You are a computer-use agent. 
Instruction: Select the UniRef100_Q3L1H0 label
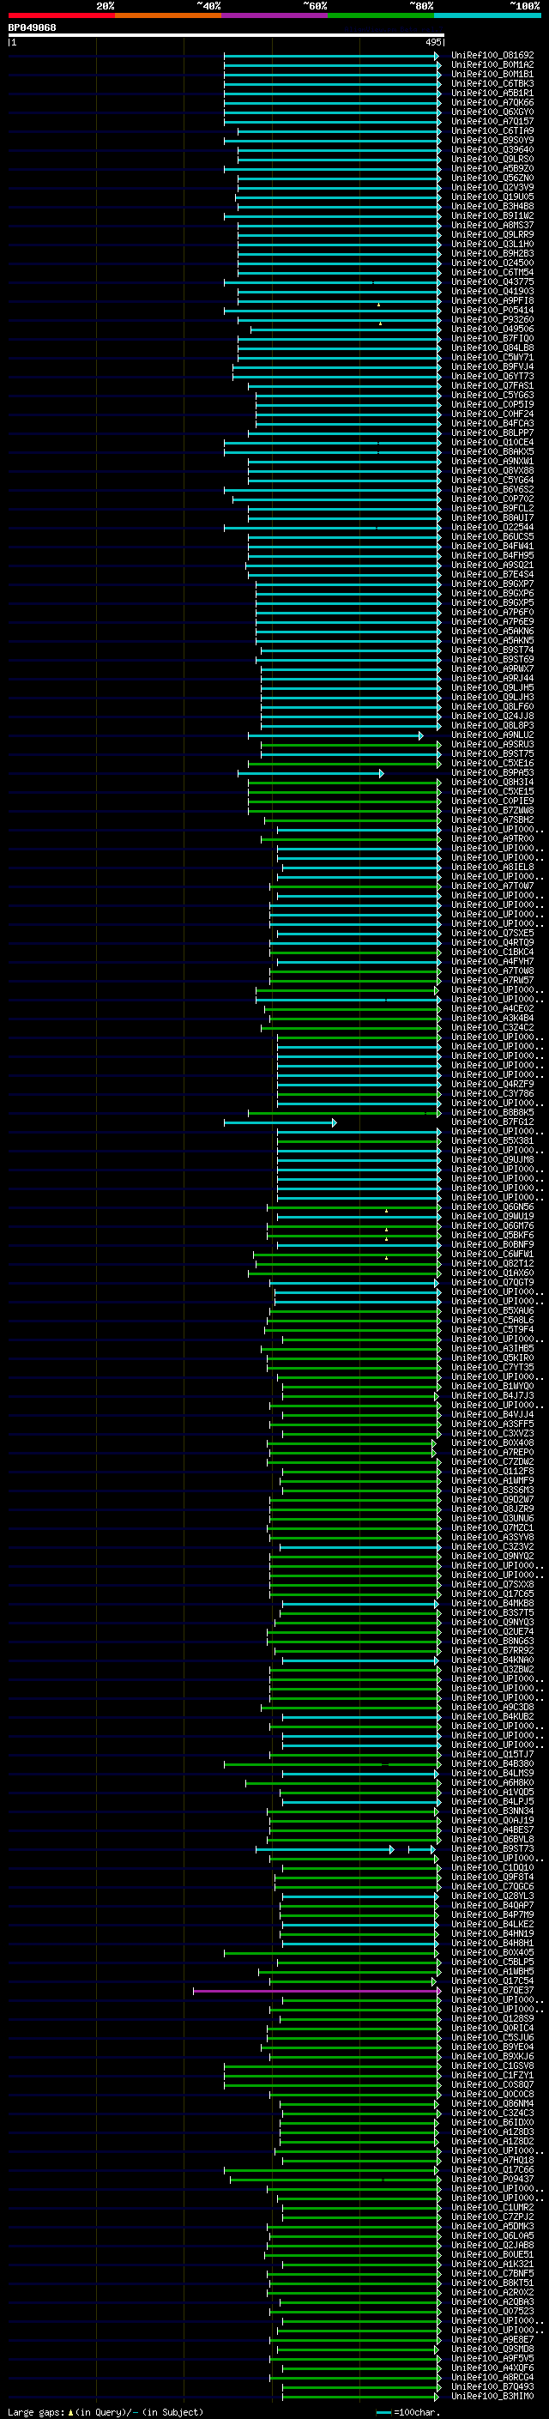(x=492, y=245)
